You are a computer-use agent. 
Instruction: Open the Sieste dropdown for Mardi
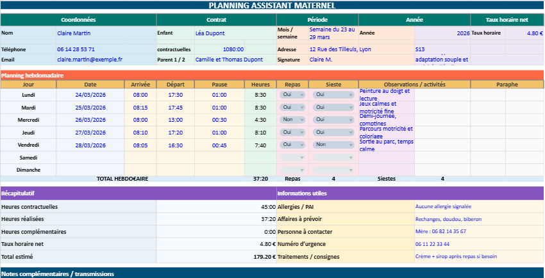tap(333, 107)
